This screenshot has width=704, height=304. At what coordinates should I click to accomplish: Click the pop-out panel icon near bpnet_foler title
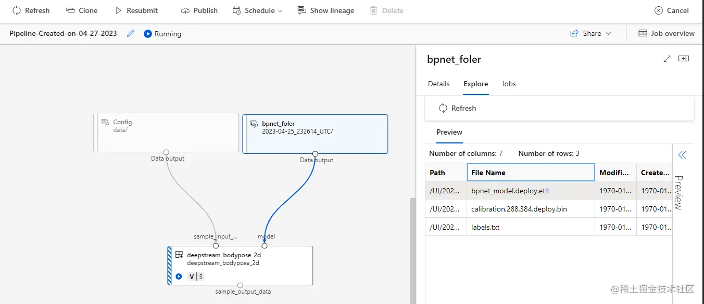(684, 58)
